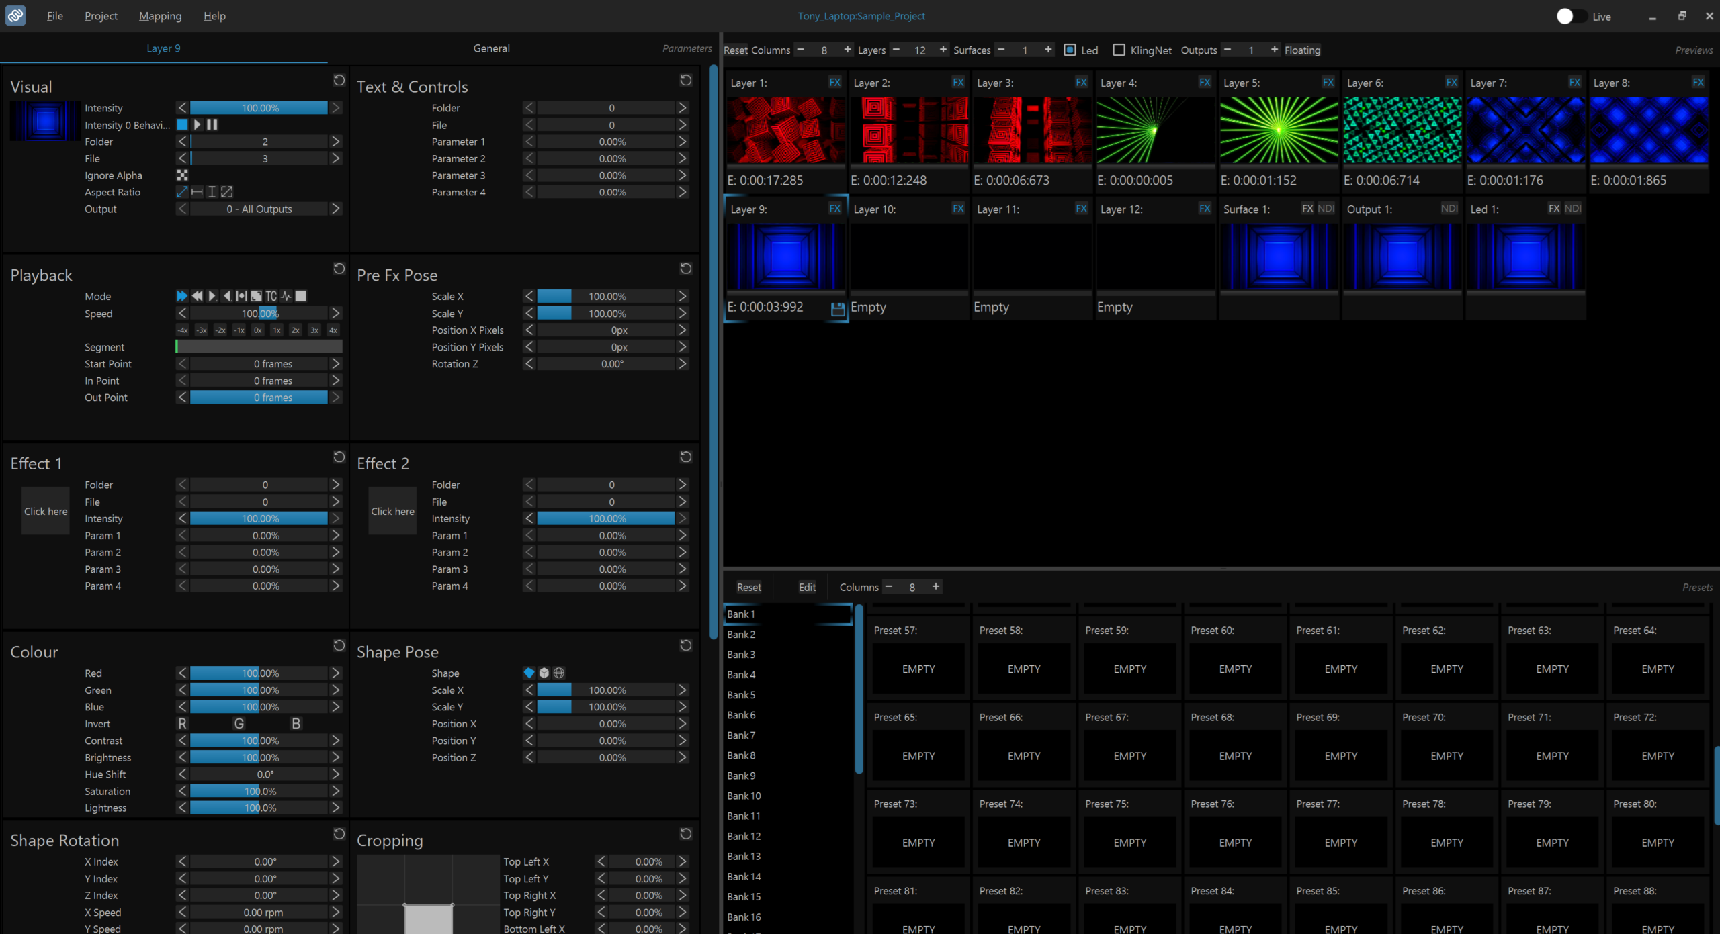
Task: Open the Mapping menu
Action: click(x=160, y=16)
